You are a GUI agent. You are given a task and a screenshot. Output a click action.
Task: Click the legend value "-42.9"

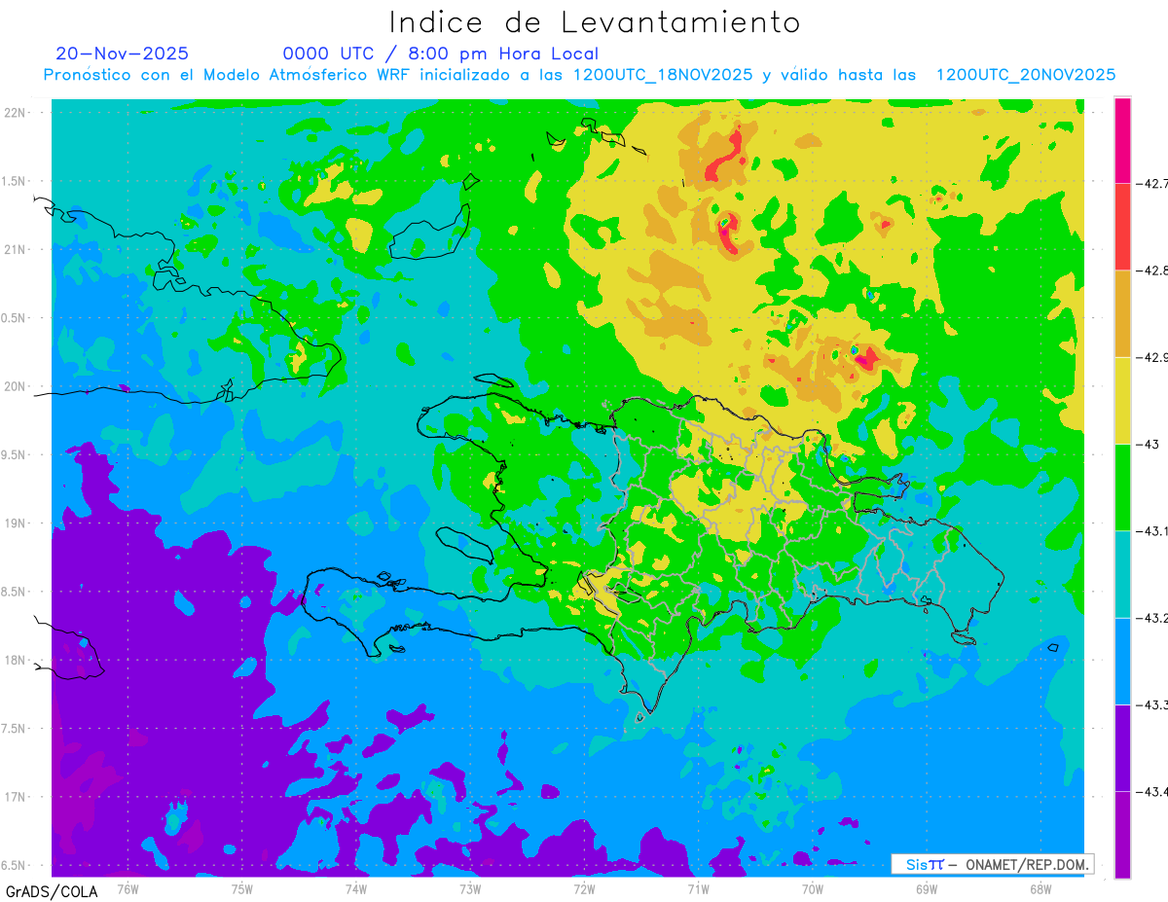coord(1153,357)
